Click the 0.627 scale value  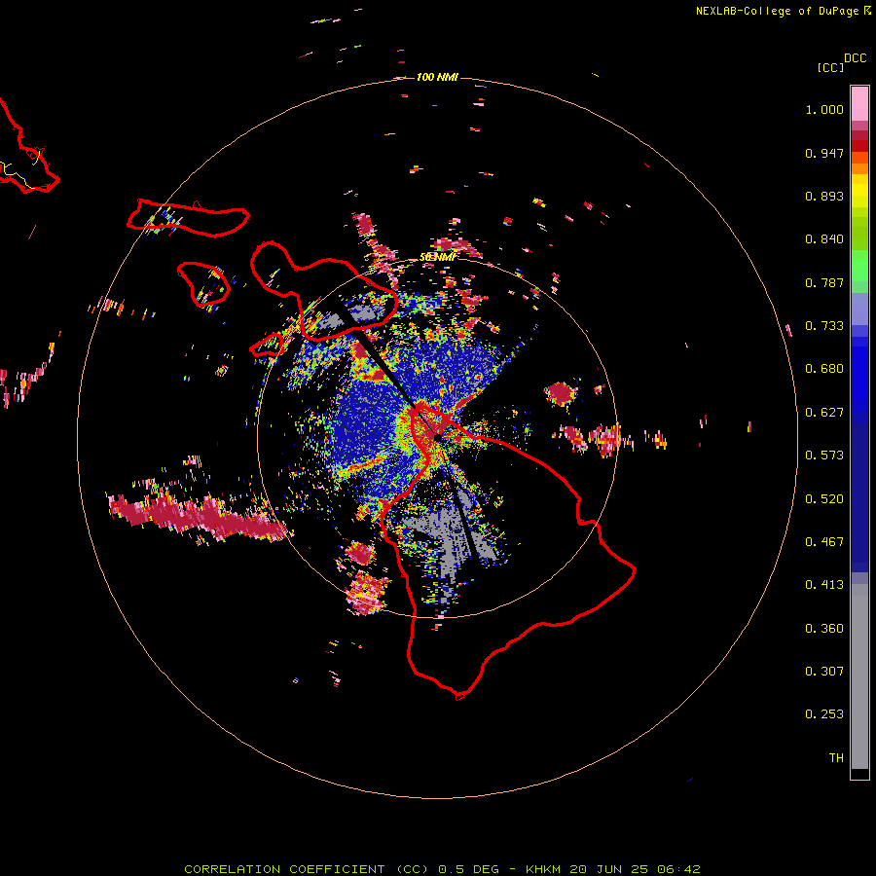pos(824,413)
